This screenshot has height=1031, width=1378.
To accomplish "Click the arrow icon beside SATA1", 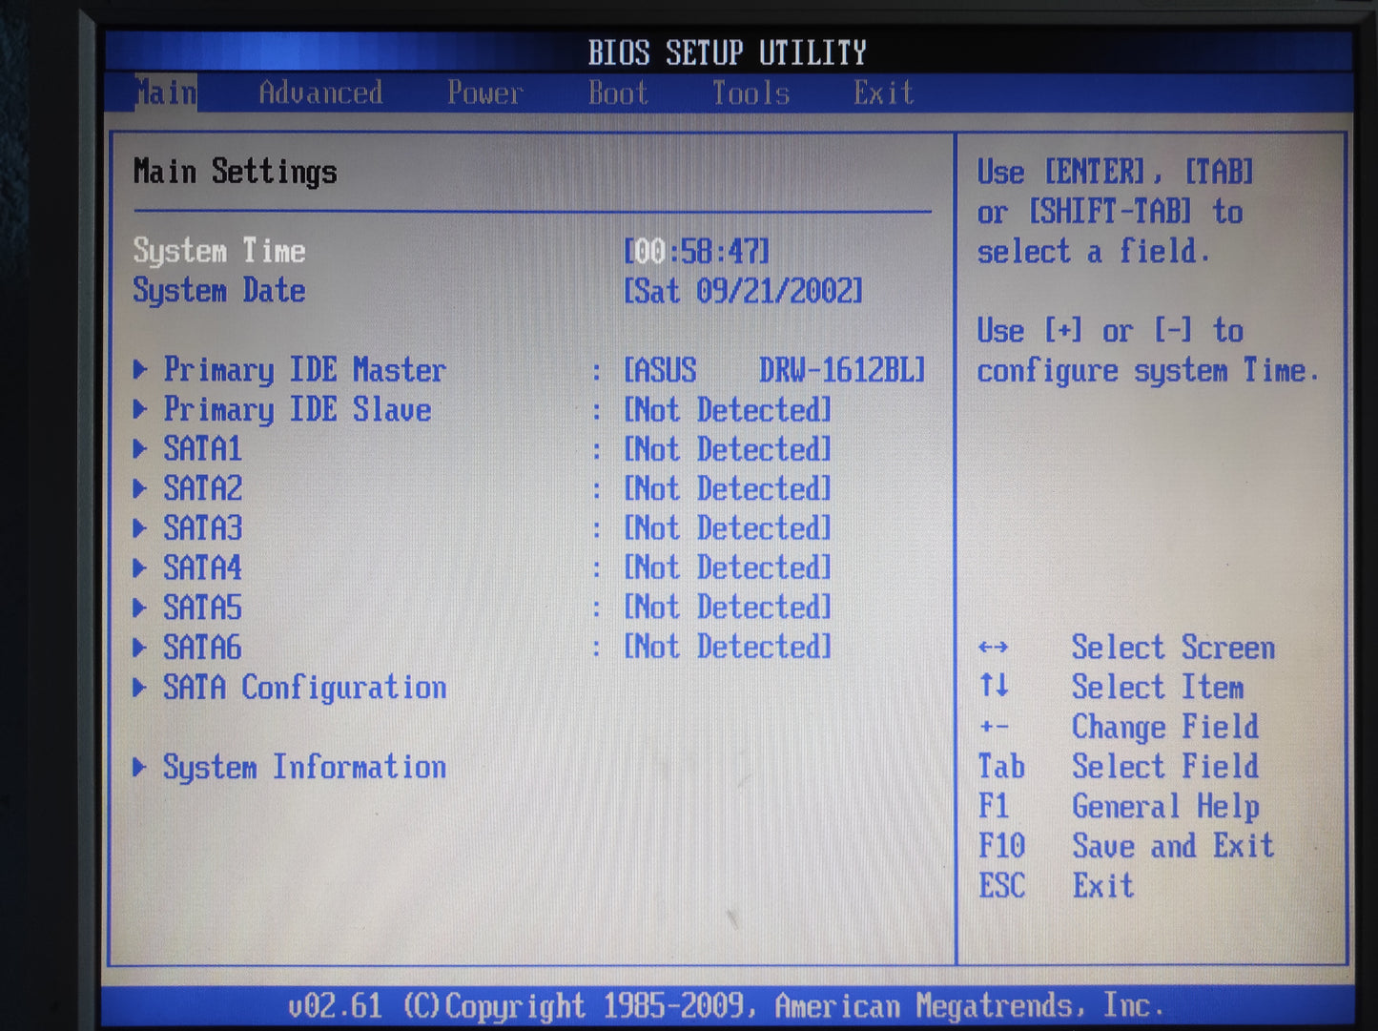I will coord(140,449).
